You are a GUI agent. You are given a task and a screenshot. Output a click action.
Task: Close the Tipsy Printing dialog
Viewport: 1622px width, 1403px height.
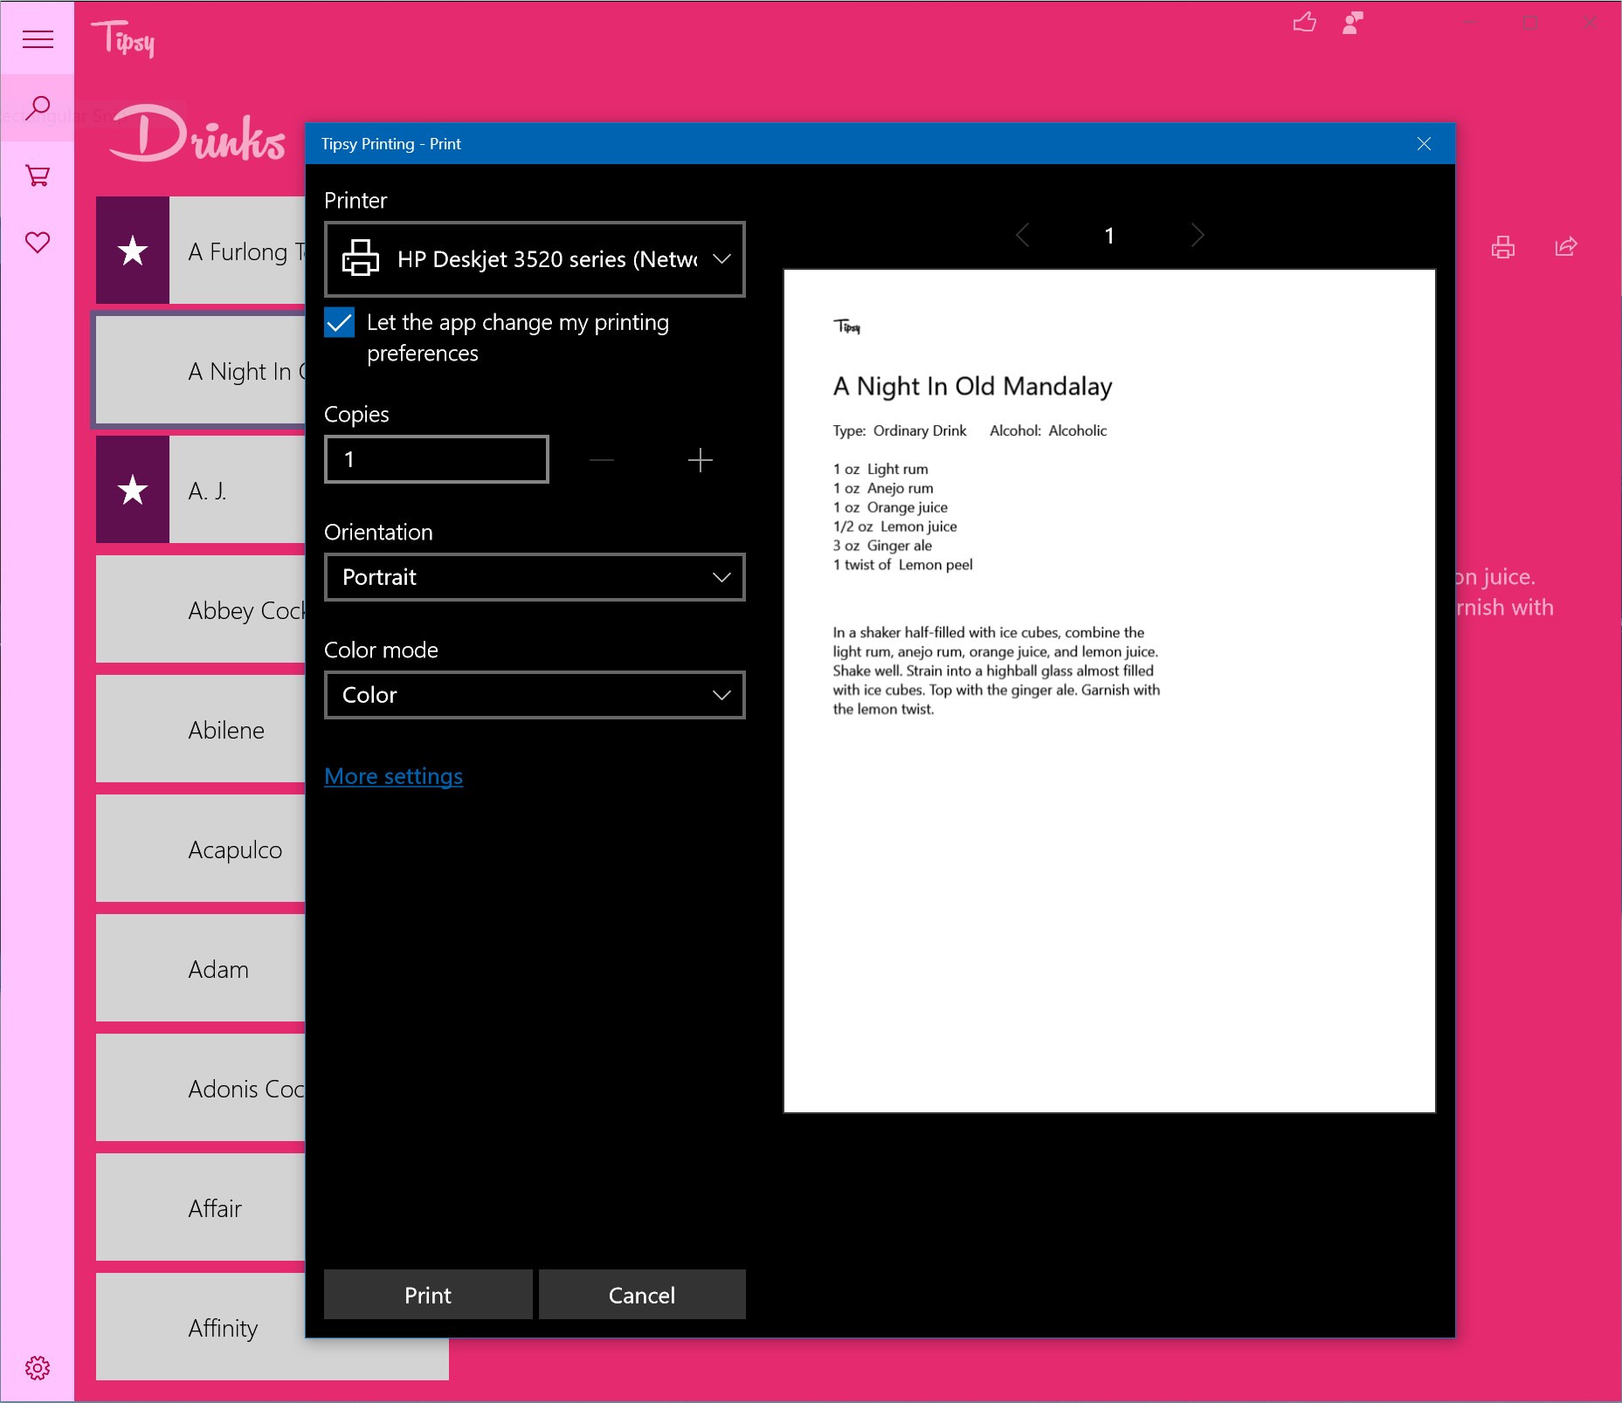tap(1424, 143)
